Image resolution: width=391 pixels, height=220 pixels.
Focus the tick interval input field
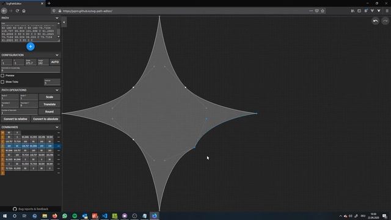click(52, 82)
